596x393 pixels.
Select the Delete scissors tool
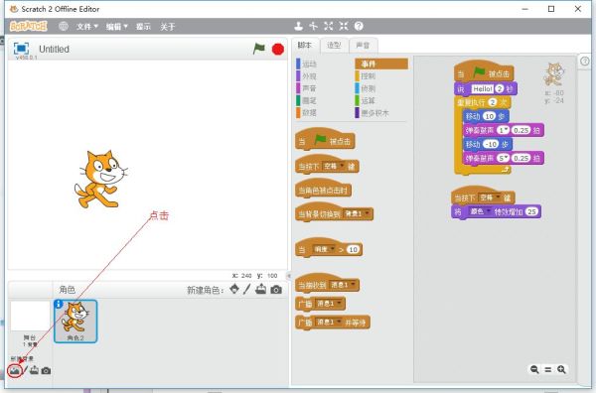[314, 26]
